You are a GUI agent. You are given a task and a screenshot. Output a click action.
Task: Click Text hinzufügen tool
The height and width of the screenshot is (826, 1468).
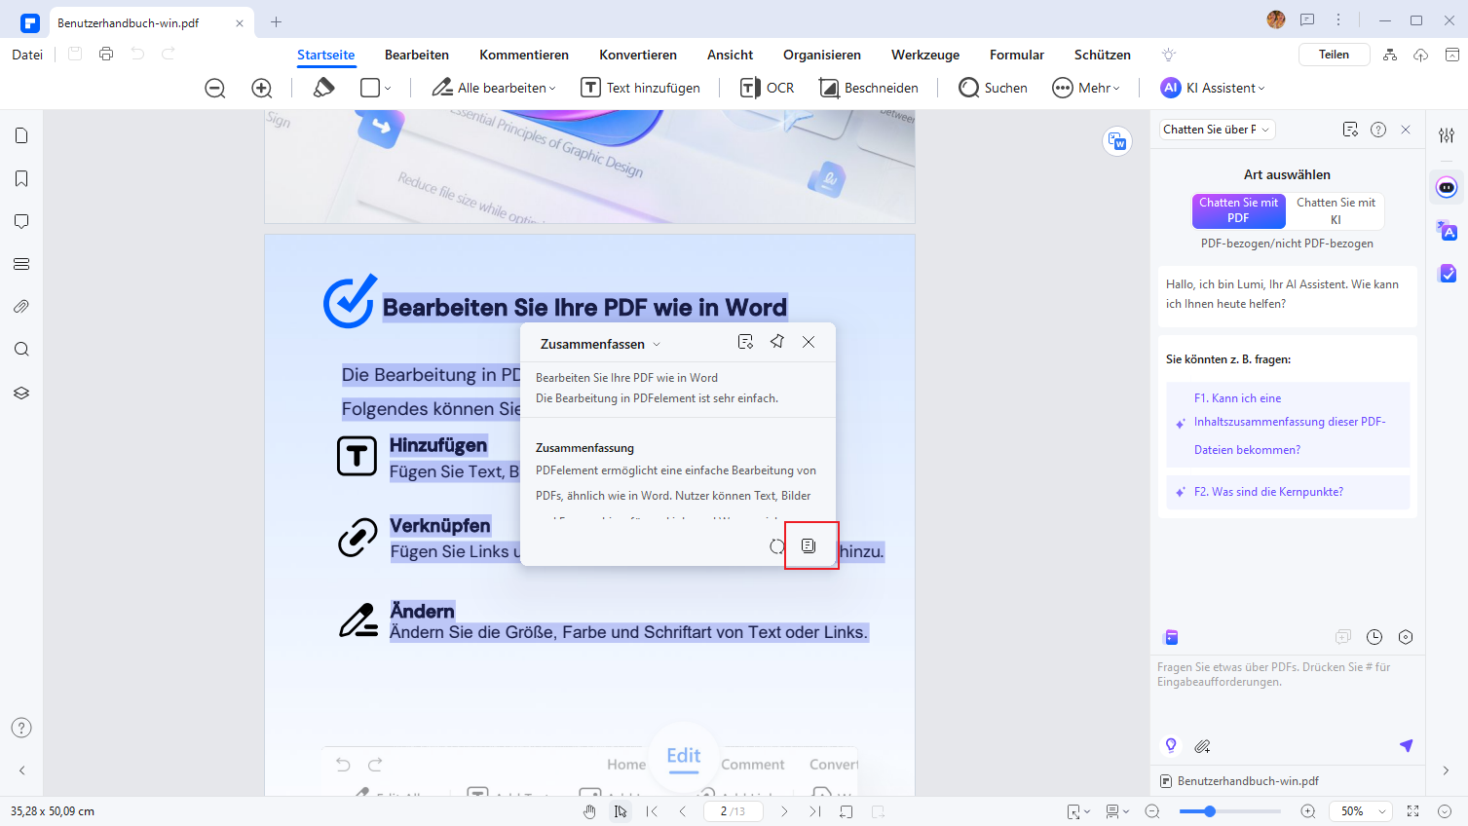(x=641, y=88)
